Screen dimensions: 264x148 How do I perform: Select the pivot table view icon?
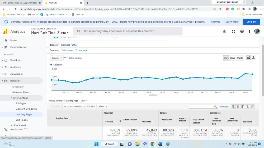(252, 107)
